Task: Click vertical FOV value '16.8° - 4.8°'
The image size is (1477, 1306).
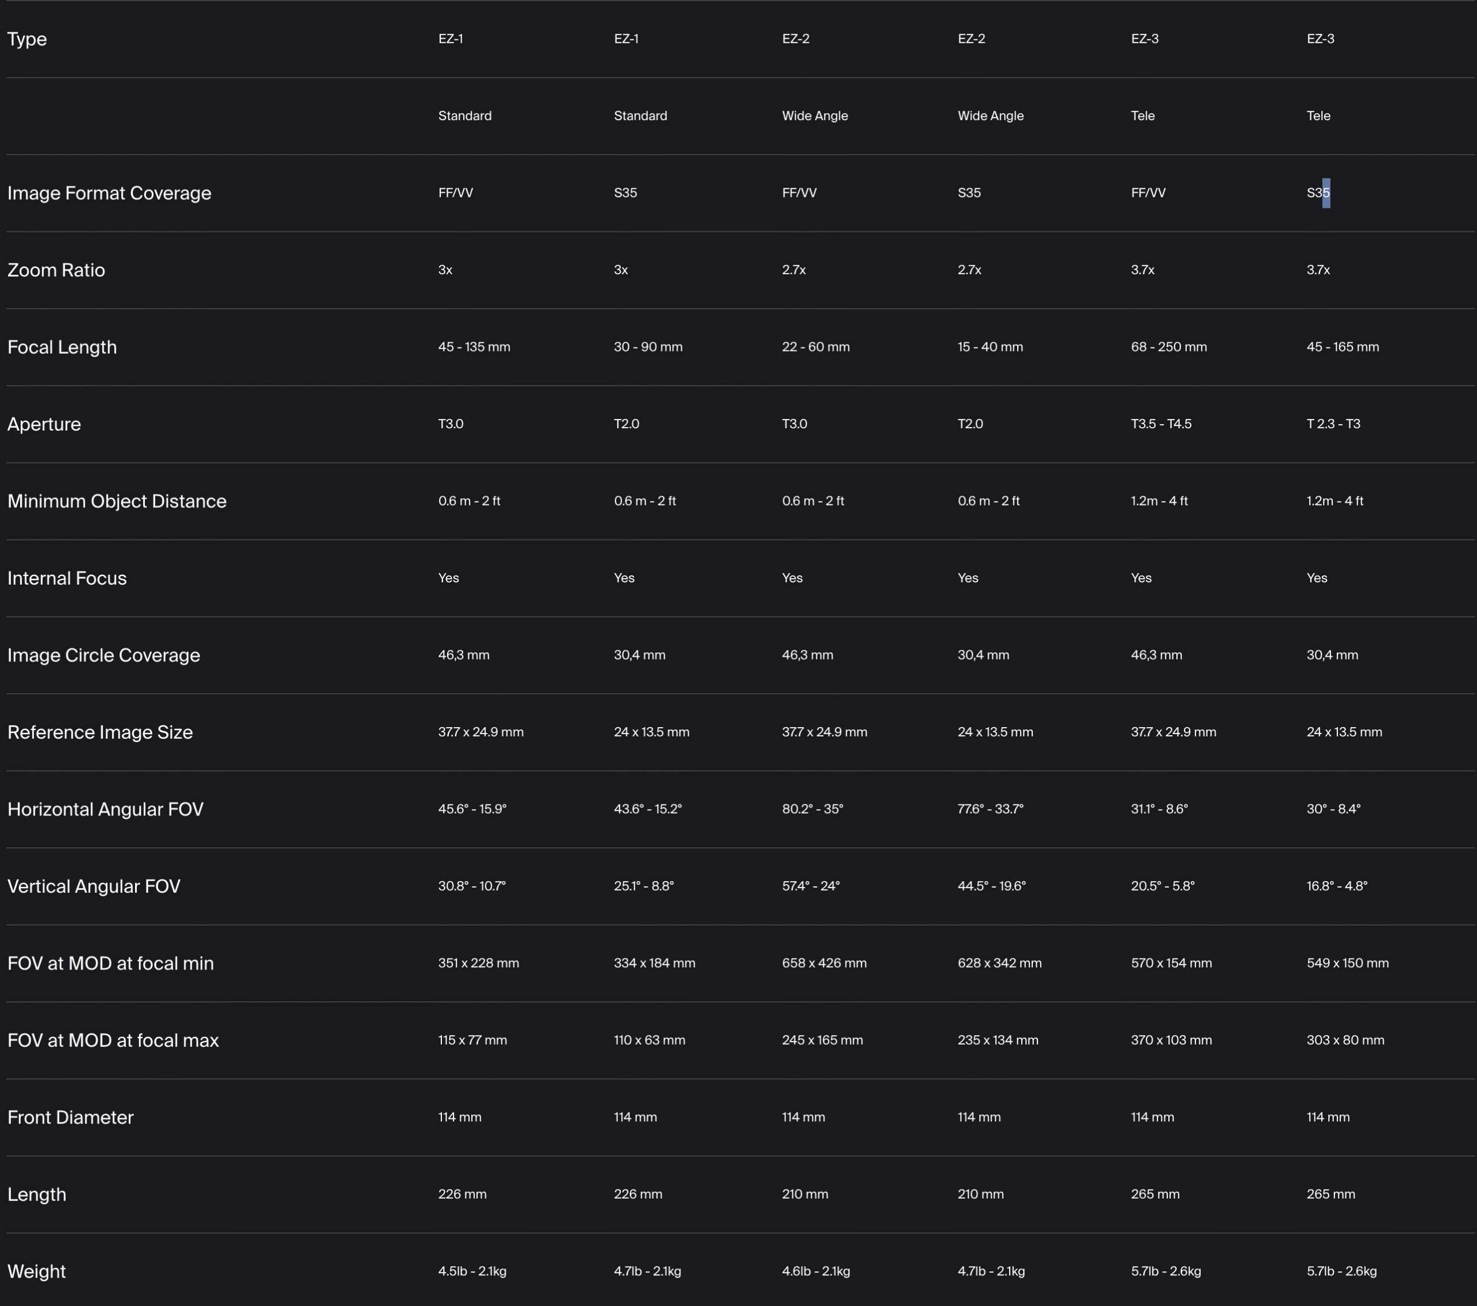Action: tap(1337, 886)
